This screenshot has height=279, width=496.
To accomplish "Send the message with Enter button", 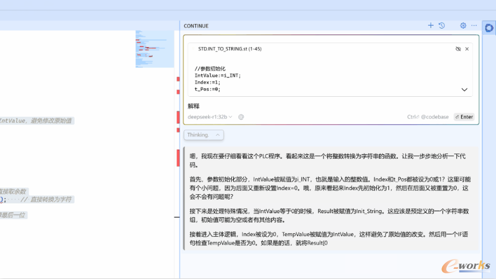I will (464, 117).
